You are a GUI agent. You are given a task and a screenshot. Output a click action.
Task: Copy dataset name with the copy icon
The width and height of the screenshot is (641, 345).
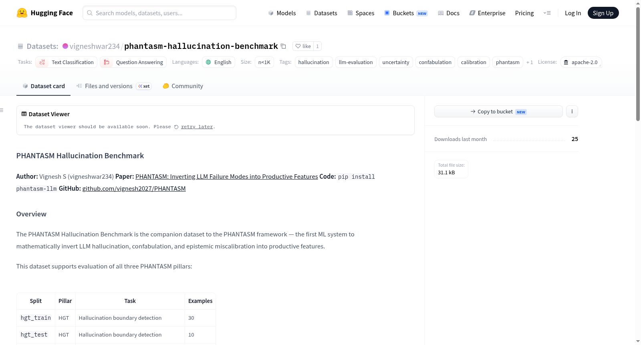pos(283,46)
